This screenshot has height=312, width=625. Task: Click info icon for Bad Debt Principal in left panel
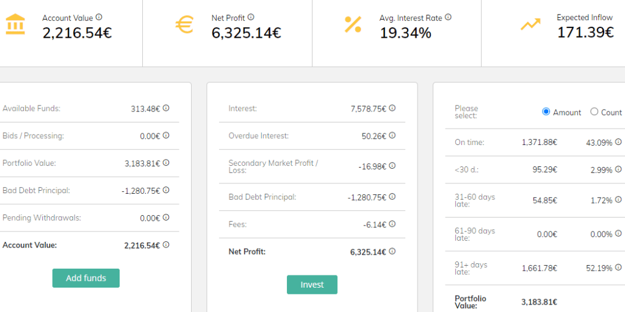pyautogui.click(x=166, y=190)
